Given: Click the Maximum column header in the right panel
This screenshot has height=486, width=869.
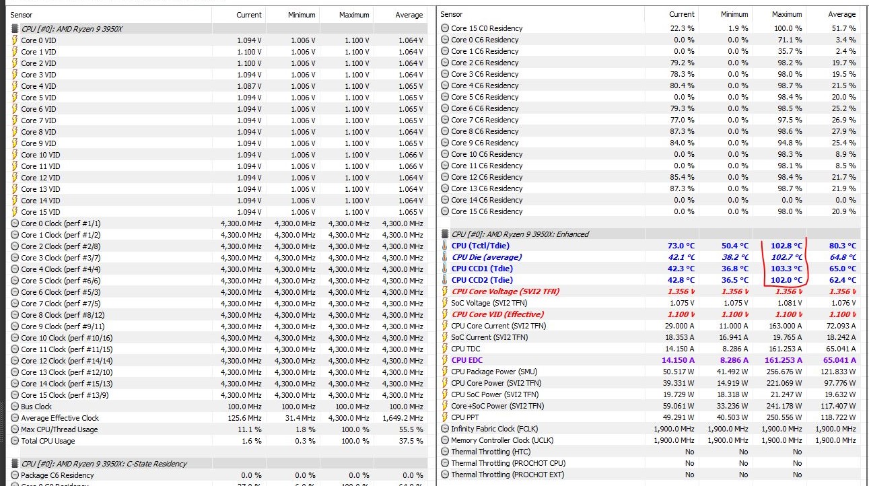Looking at the screenshot, I should tap(787, 14).
